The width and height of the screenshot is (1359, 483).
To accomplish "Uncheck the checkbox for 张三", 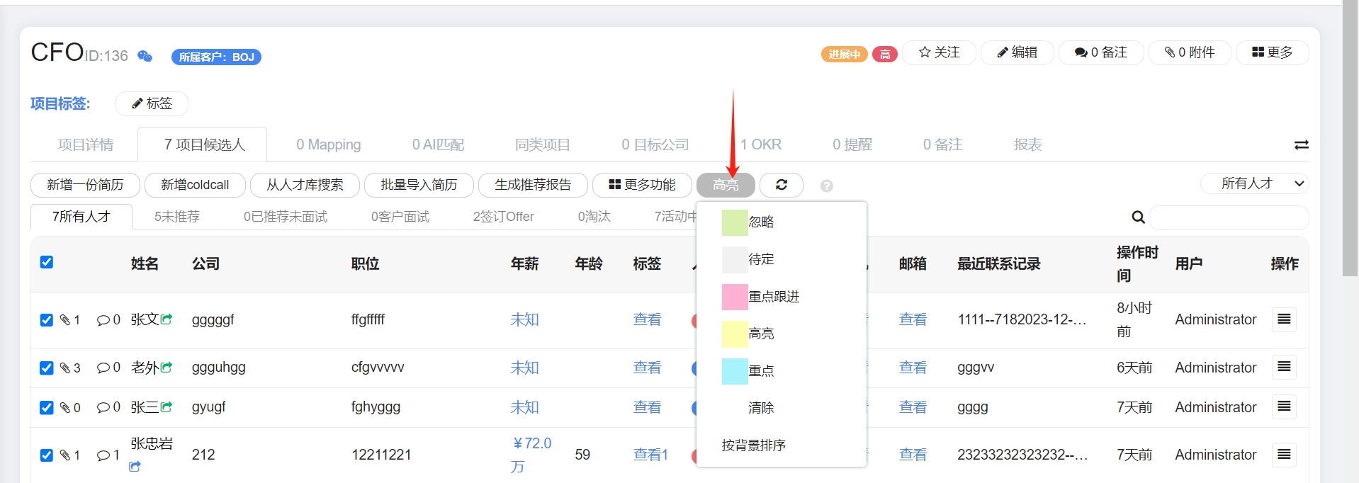I will pos(47,408).
